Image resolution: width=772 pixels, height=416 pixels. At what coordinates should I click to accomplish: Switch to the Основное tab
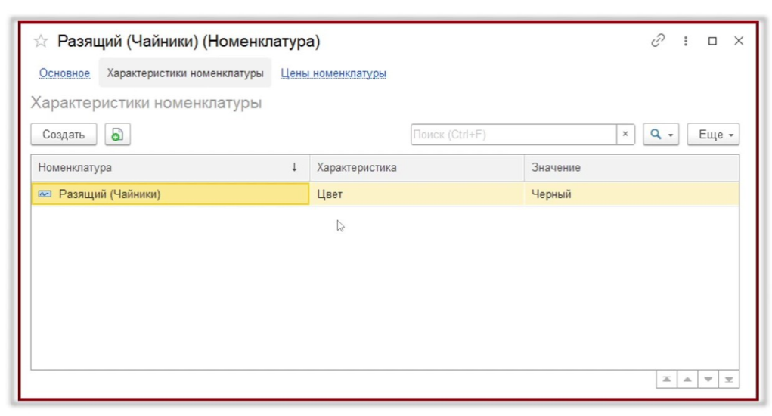point(64,73)
